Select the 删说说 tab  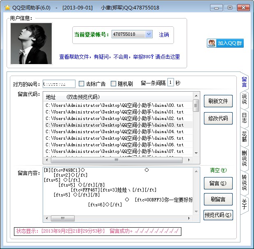point(244,158)
